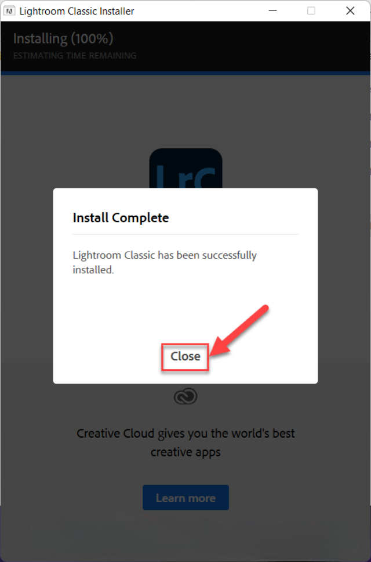This screenshot has height=562, width=371.
Task: Click Close in the Install Complete dialog
Action: (185, 357)
